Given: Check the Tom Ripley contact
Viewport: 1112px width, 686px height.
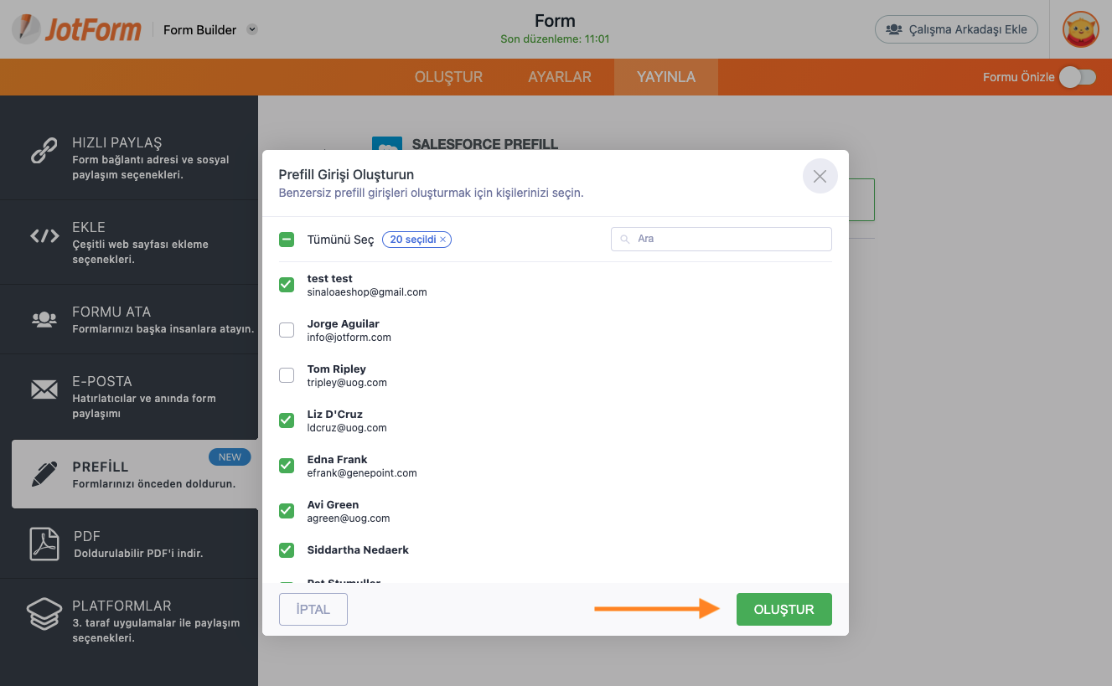Looking at the screenshot, I should 287,375.
